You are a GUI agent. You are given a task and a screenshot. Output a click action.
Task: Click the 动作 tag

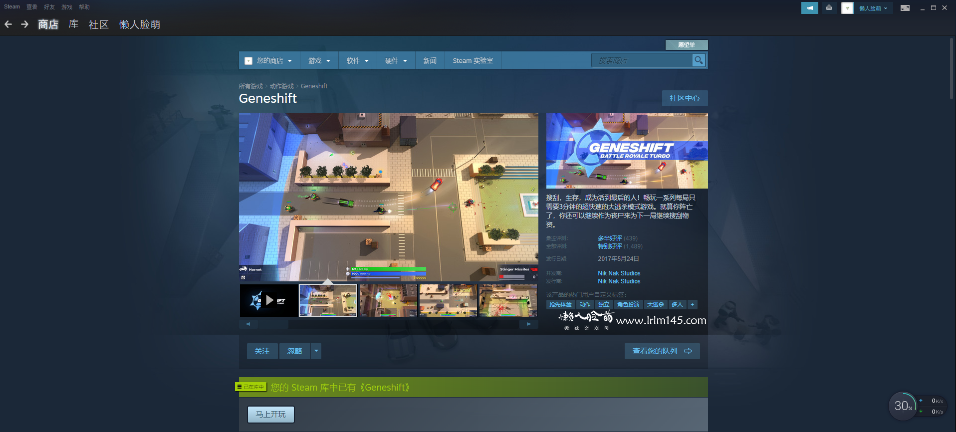pyautogui.click(x=585, y=304)
